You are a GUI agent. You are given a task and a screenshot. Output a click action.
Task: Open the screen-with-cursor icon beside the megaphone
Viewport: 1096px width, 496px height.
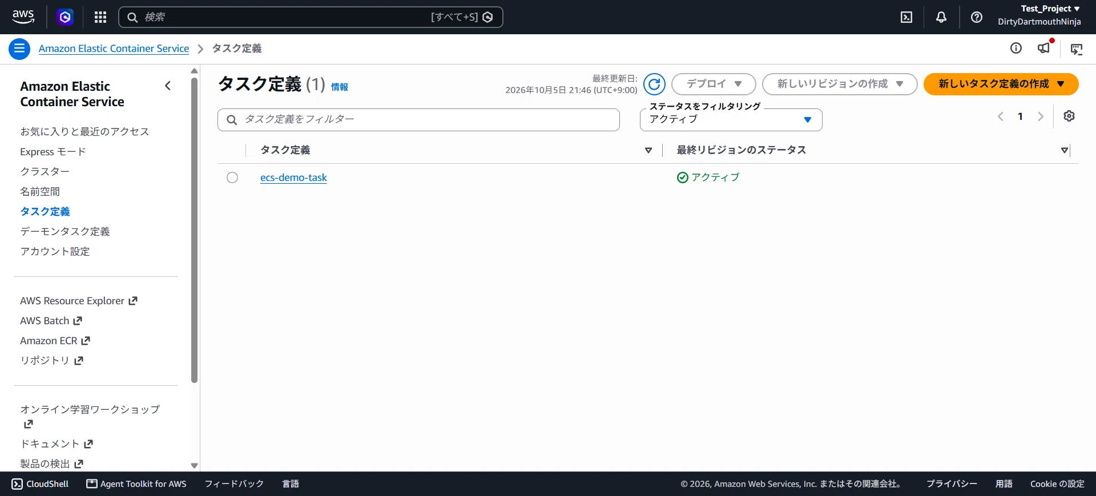pos(1077,49)
